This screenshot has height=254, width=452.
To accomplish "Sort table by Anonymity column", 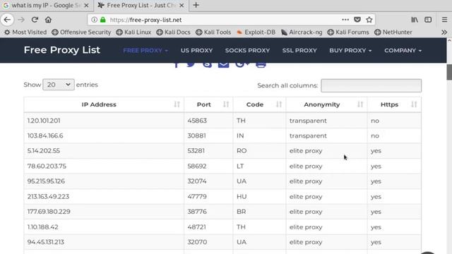I will click(326, 104).
